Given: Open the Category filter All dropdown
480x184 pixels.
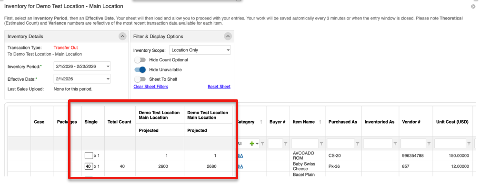Looking at the screenshot, I should (x=258, y=144).
